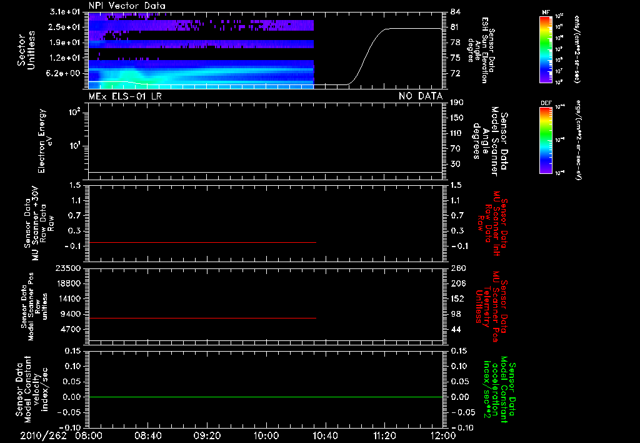Image resolution: width=640 pixels, height=443 pixels.
Task: Click the '3.1e+01' sector tick label
Action: 65,12
